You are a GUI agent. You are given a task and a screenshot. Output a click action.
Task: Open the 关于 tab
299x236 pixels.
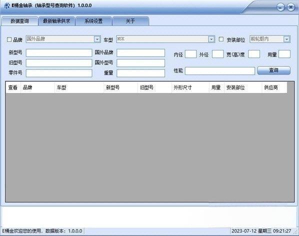pyautogui.click(x=130, y=21)
